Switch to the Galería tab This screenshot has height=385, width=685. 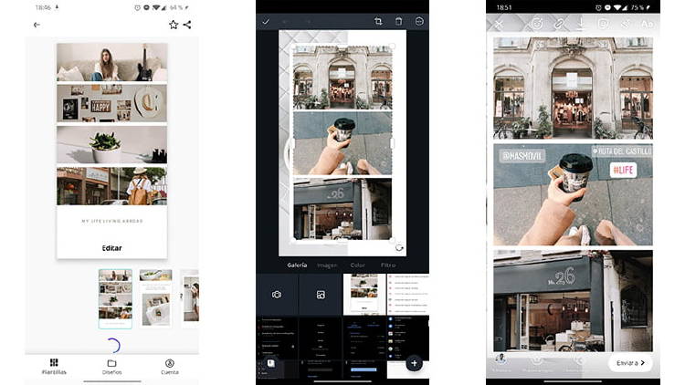pyautogui.click(x=297, y=265)
